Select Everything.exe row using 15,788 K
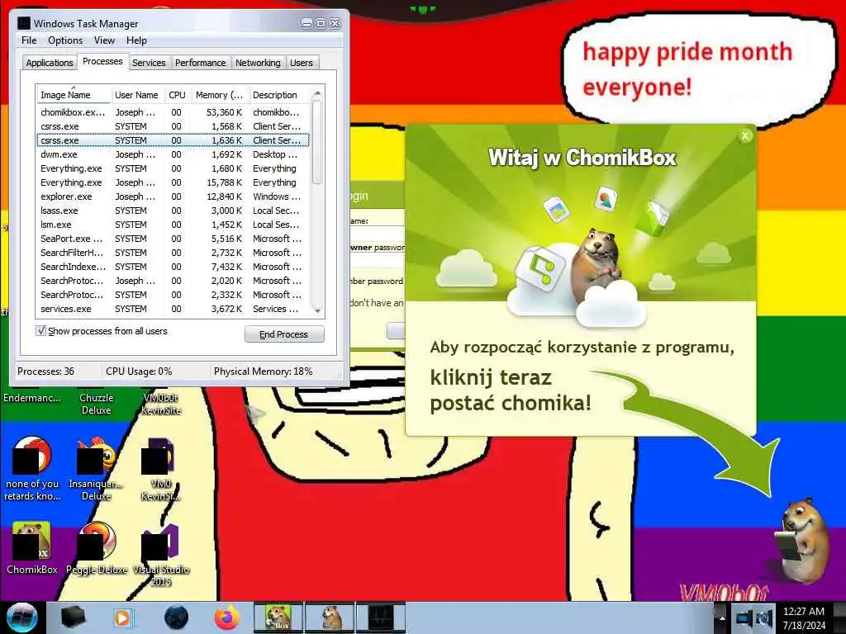 point(173,182)
